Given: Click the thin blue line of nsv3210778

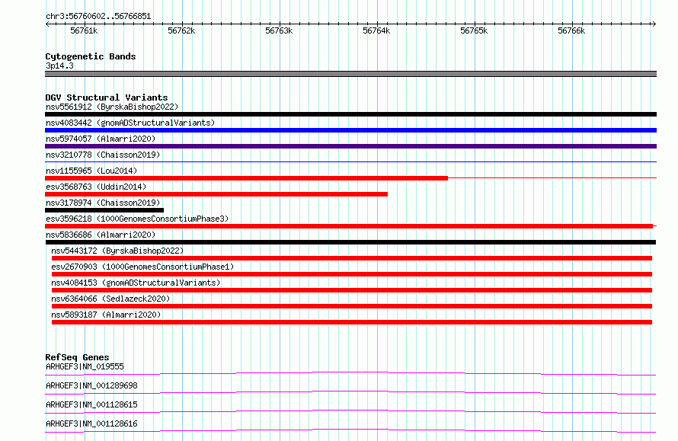Looking at the screenshot, I should 350,161.
